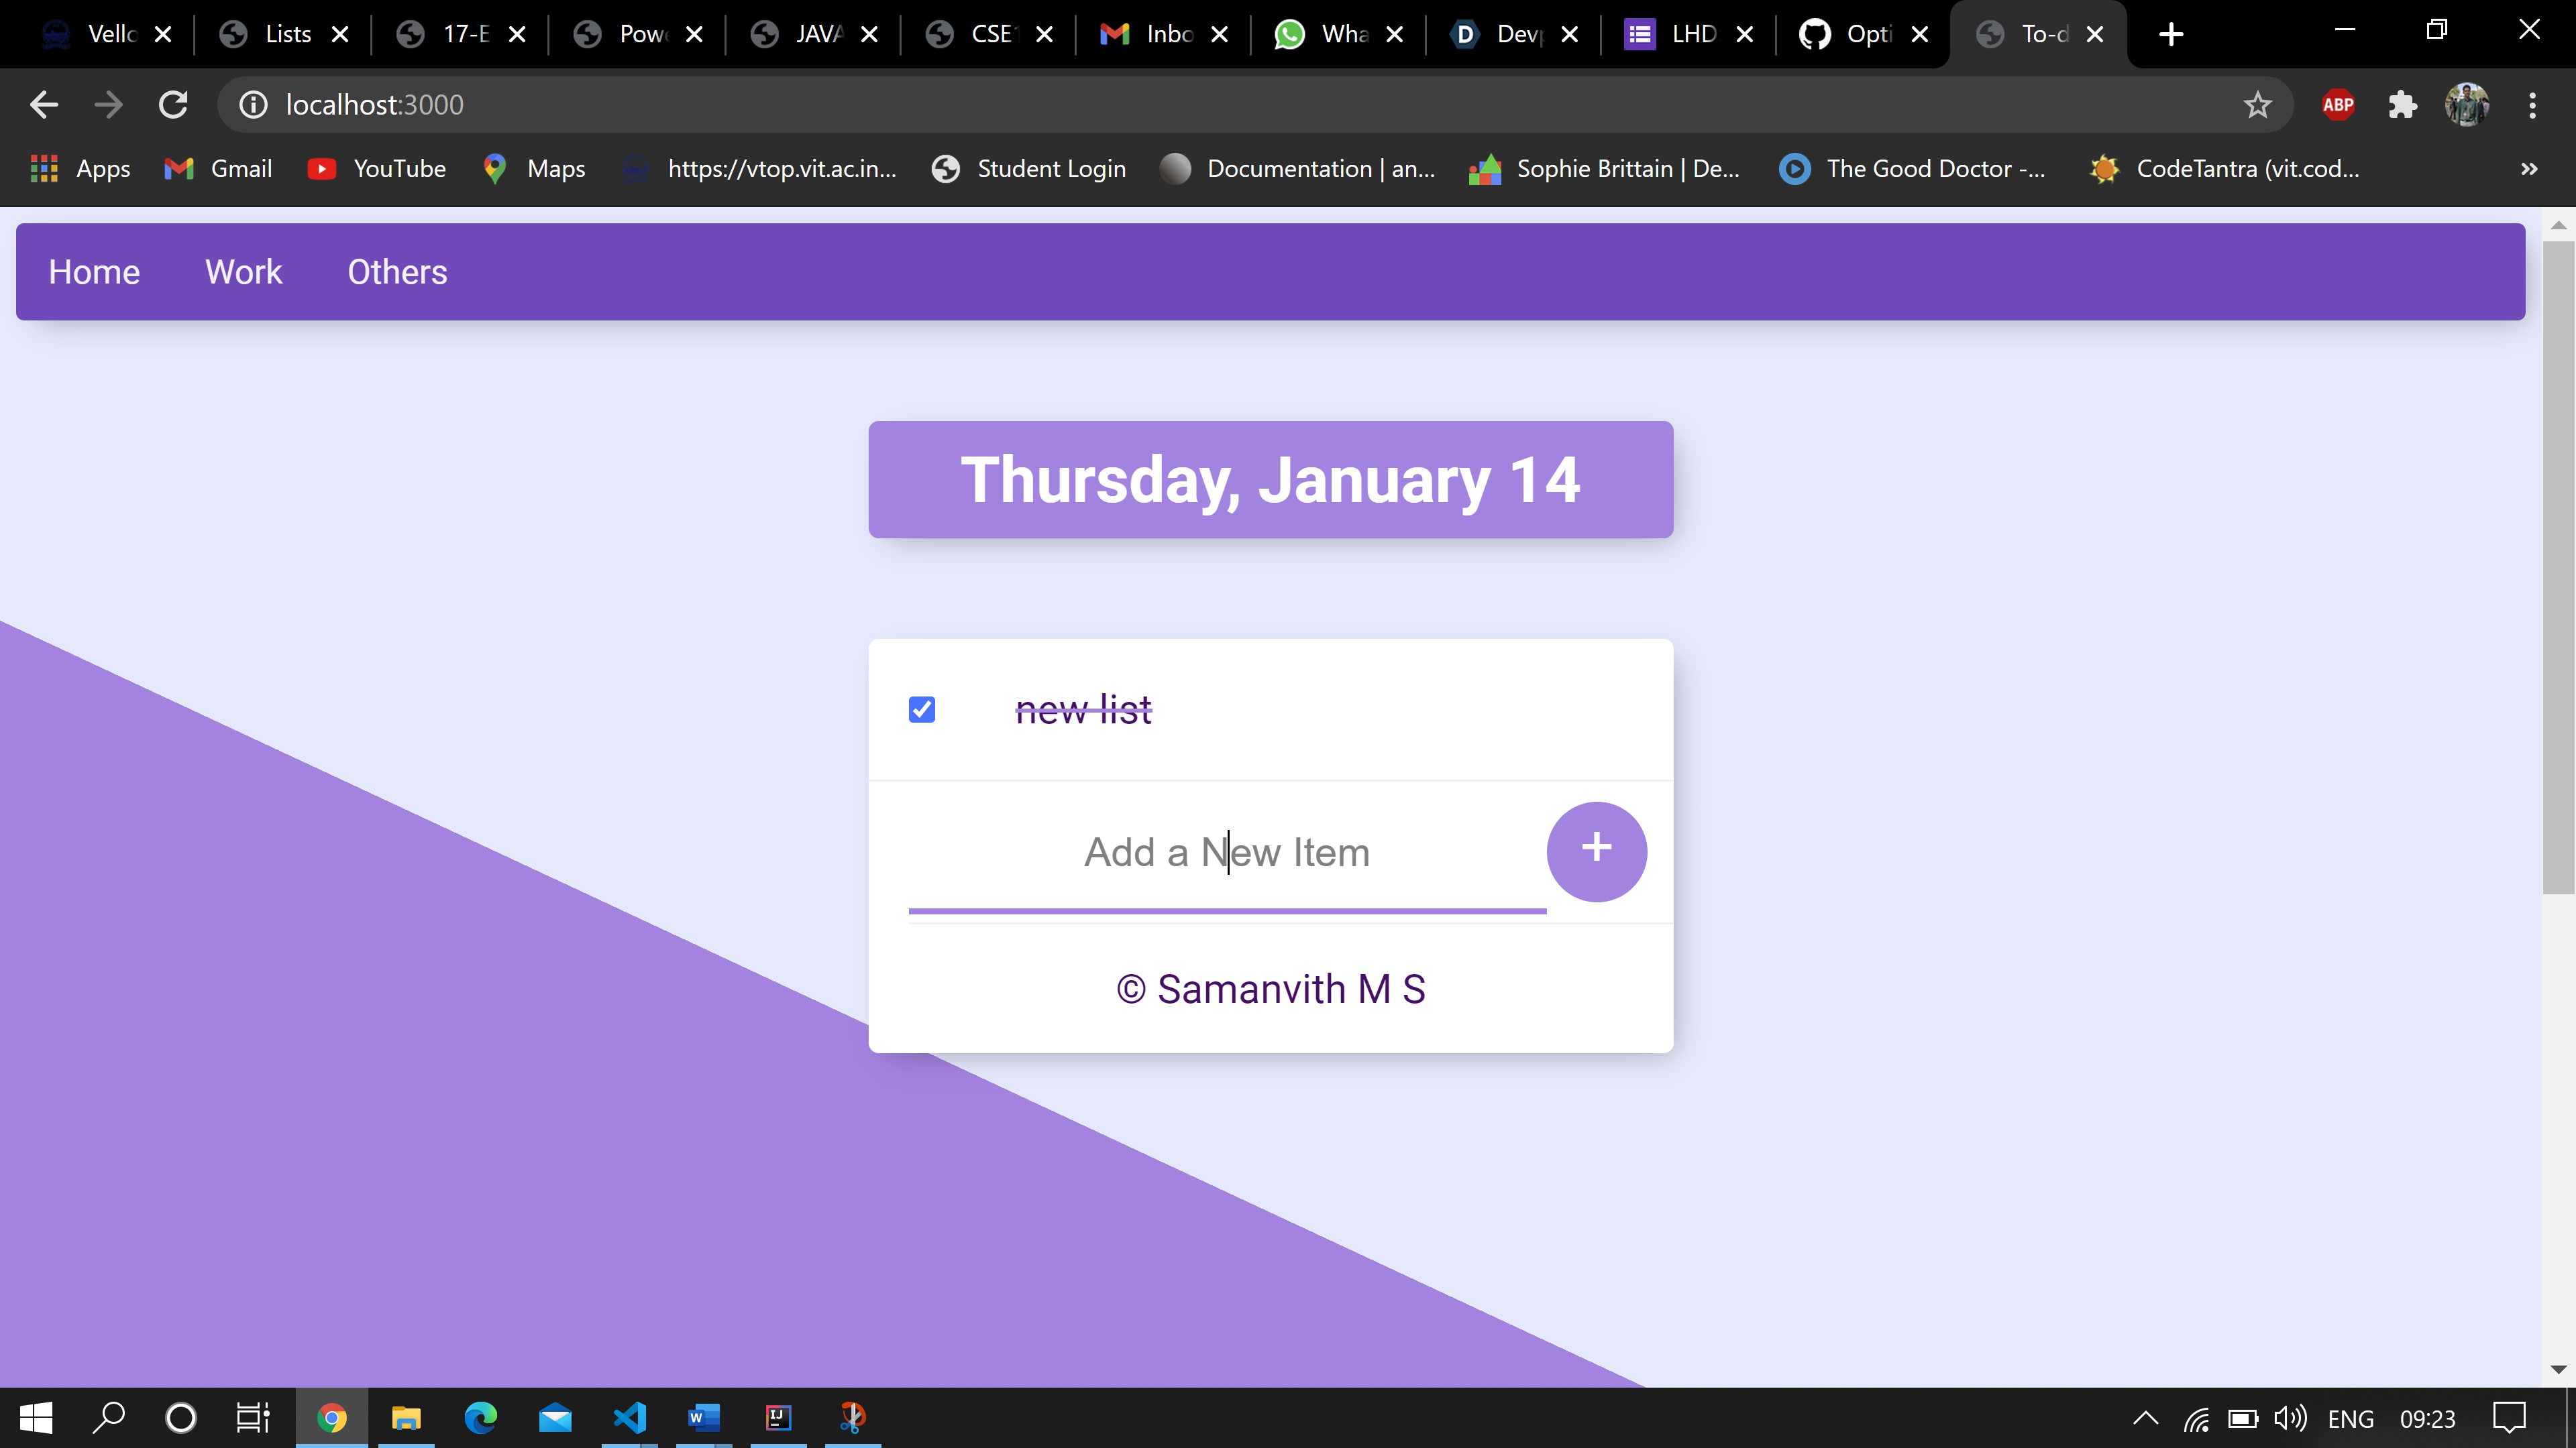
Task: Open the battery status tray icon
Action: pyautogui.click(x=2242, y=1418)
